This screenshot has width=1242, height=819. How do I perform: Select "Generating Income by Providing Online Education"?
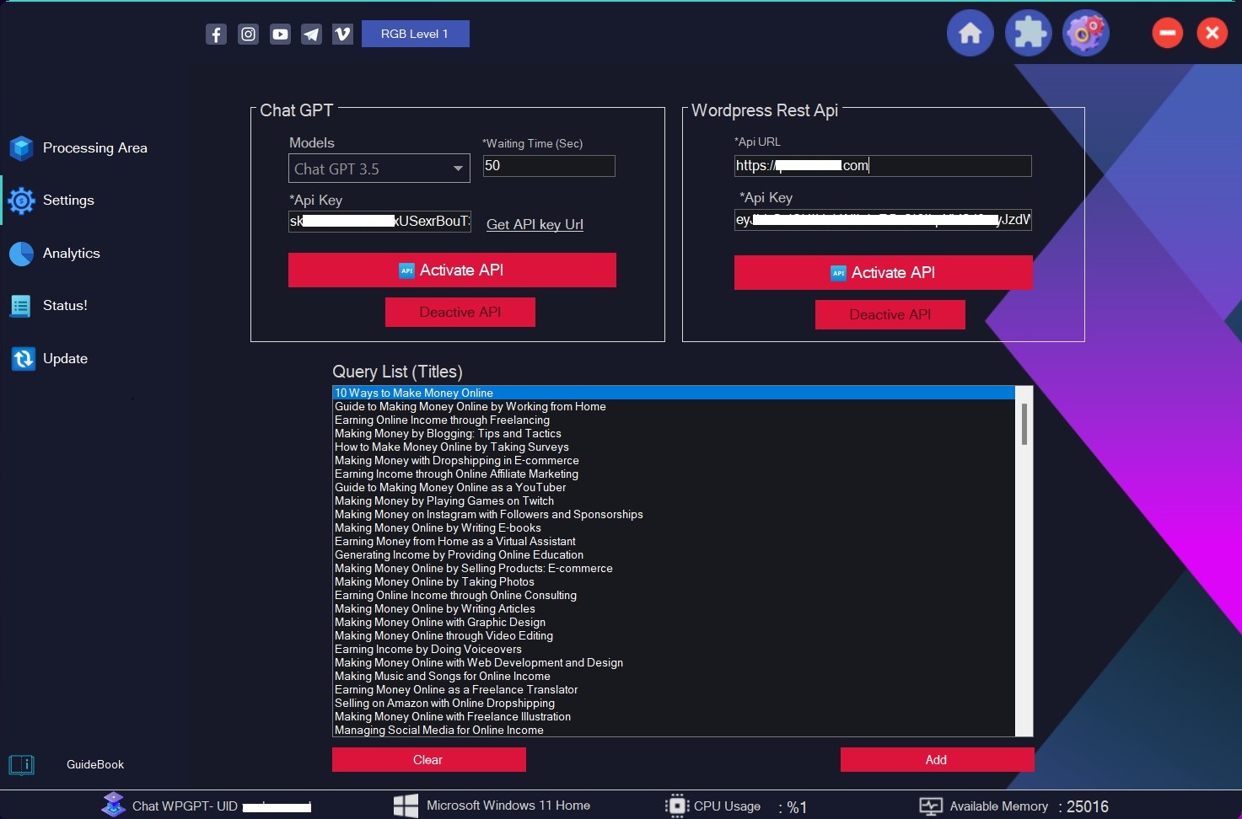(674, 554)
